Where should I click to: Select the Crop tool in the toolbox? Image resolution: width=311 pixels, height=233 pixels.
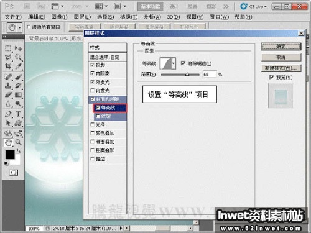(8, 66)
